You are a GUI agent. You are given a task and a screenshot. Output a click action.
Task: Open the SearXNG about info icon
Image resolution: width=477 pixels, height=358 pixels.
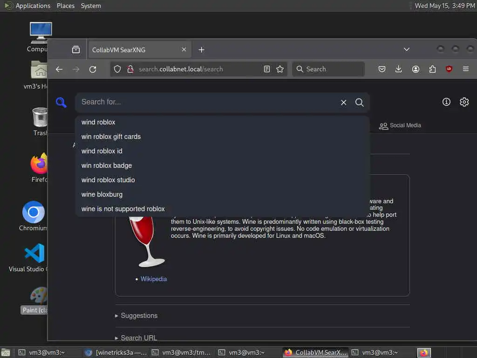coord(446,102)
